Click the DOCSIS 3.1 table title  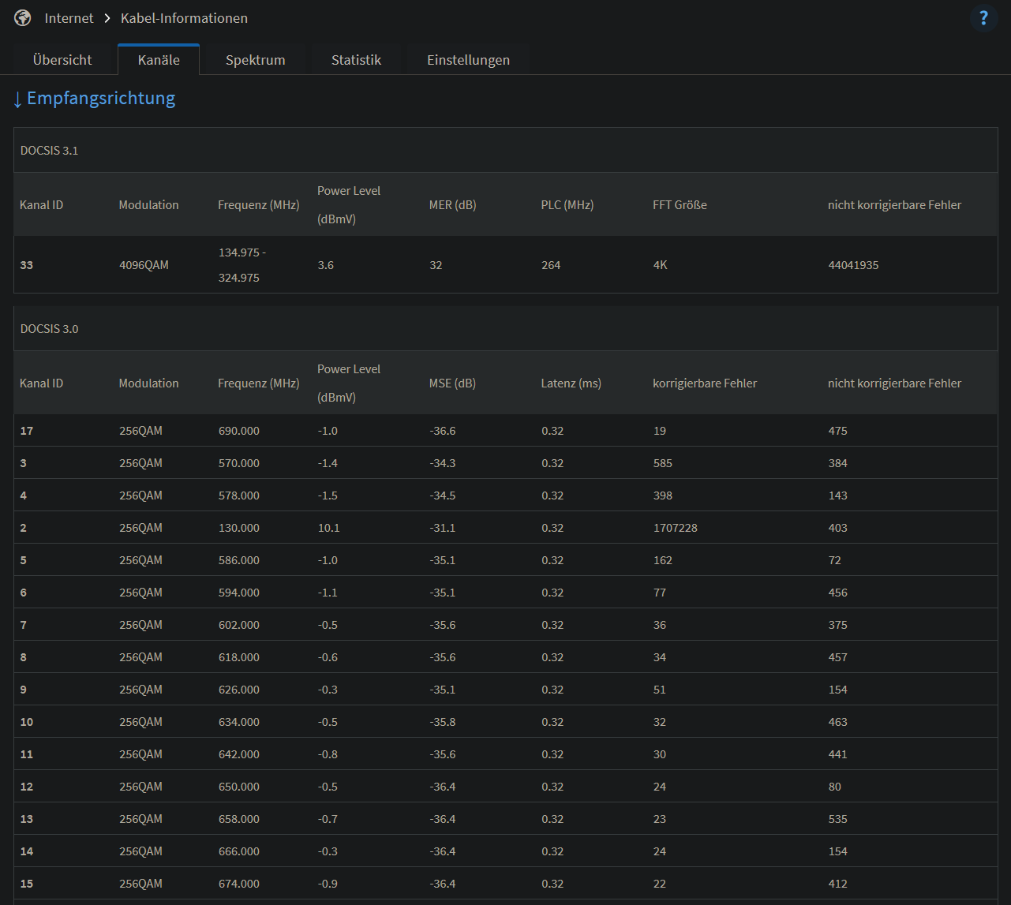(49, 151)
